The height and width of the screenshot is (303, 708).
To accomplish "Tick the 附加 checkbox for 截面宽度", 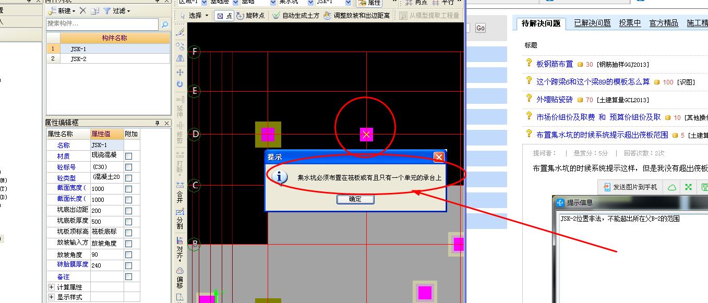I will pos(129,188).
